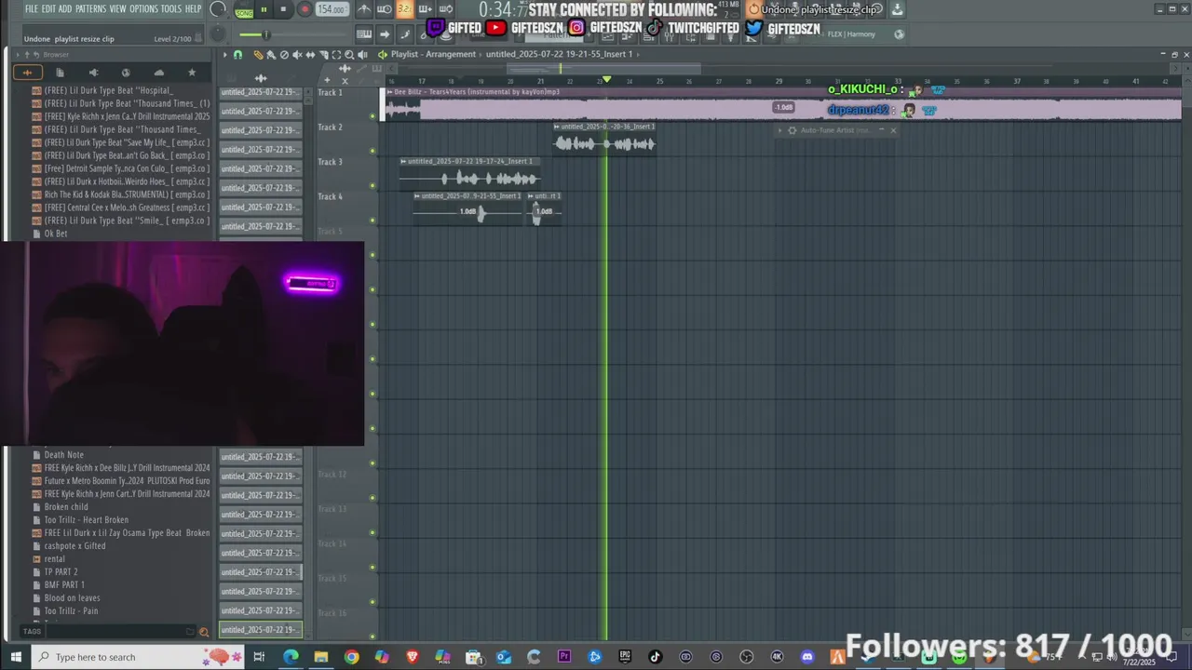Click the Playback speaker tool in playlist
Image resolution: width=1192 pixels, height=670 pixels.
361,55
